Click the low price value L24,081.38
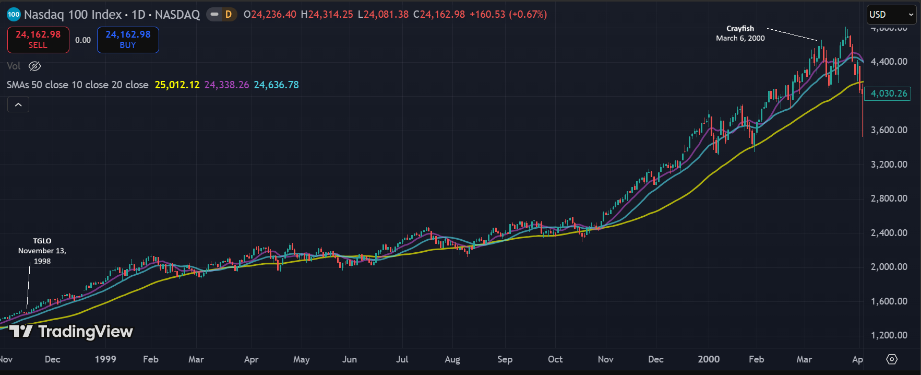Screen dimensions: 921x375 (x=384, y=15)
